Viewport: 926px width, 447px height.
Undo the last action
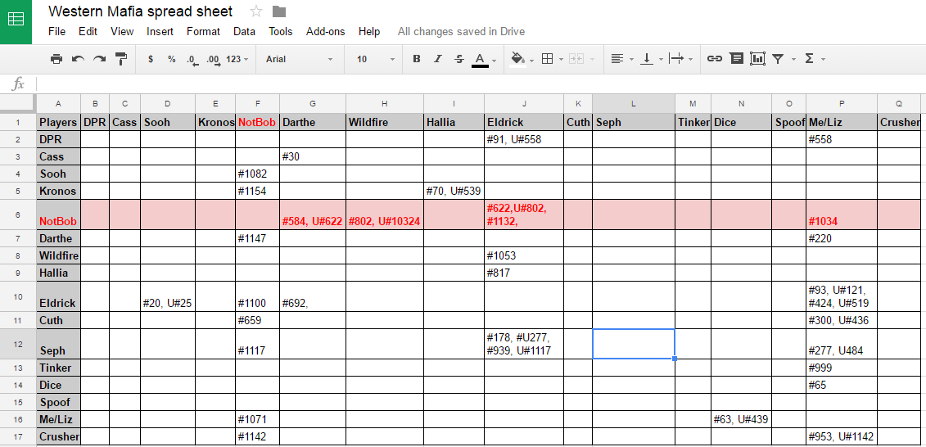[x=78, y=59]
